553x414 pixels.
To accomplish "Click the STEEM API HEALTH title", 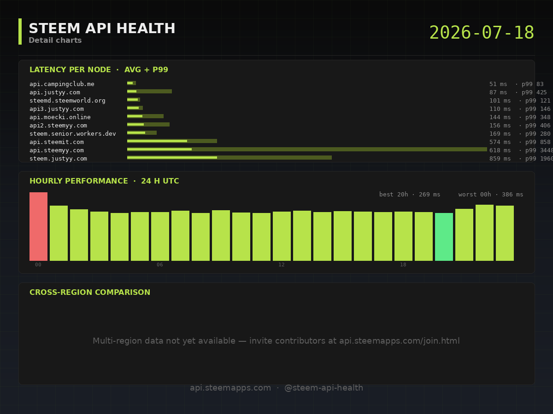I will 102,29.
